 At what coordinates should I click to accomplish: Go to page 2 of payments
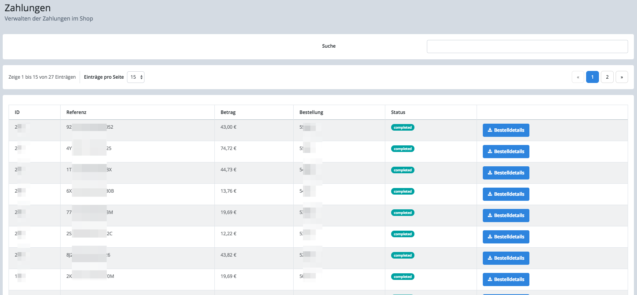607,77
